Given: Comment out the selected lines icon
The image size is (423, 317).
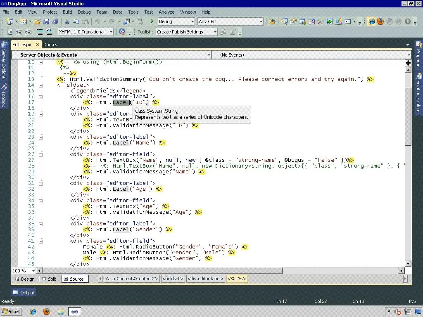Looking at the screenshot, I should click(40, 32).
